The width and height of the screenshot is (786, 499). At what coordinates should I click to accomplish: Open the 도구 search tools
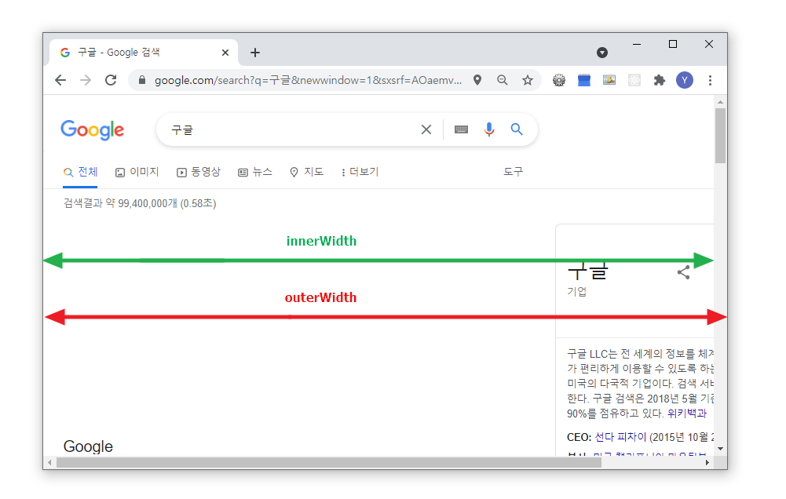(513, 172)
